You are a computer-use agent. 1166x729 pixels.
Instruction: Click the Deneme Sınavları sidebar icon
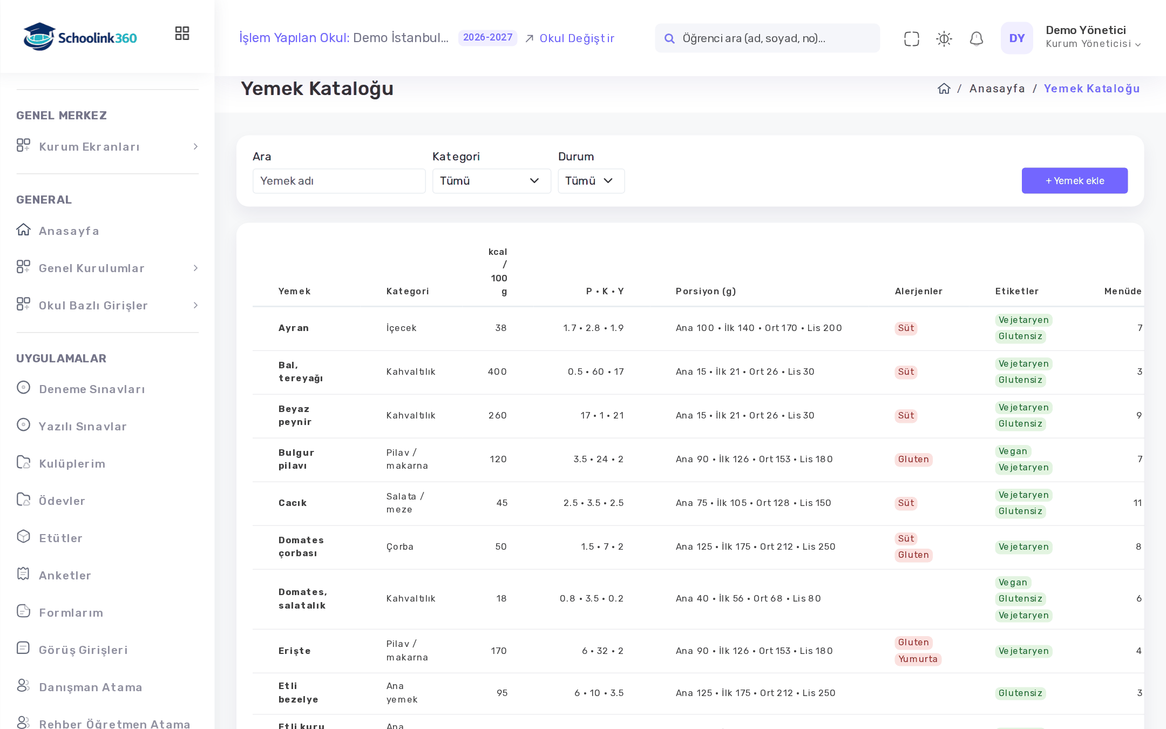pyautogui.click(x=23, y=388)
